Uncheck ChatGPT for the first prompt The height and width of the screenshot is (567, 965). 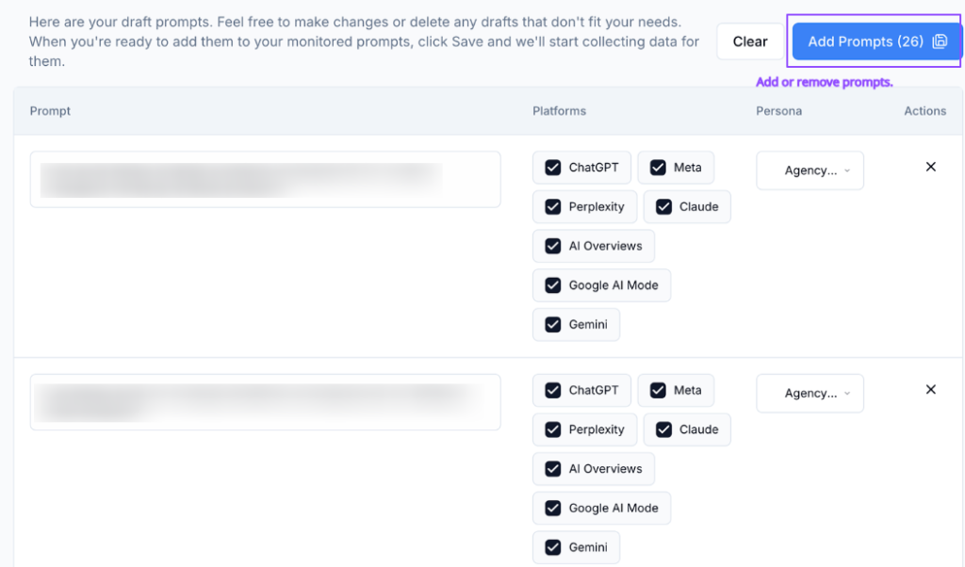(553, 168)
